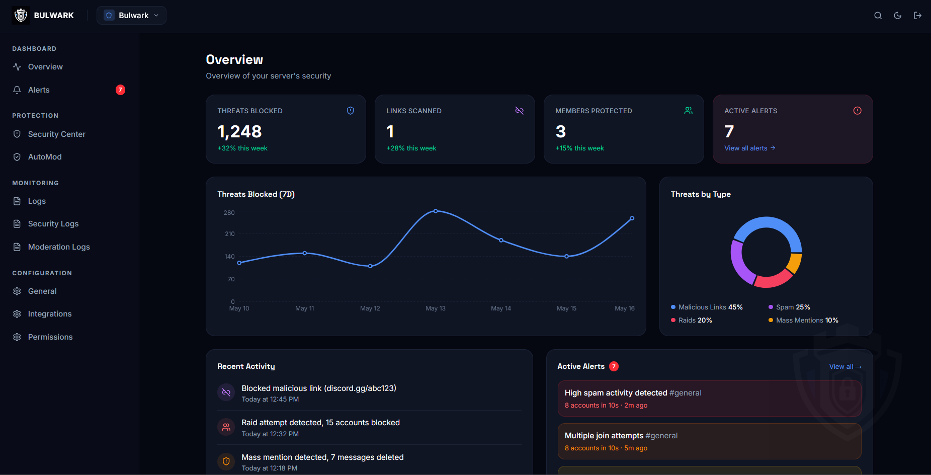Click the Spam 25% legend item
931x475 pixels.
tap(789, 307)
